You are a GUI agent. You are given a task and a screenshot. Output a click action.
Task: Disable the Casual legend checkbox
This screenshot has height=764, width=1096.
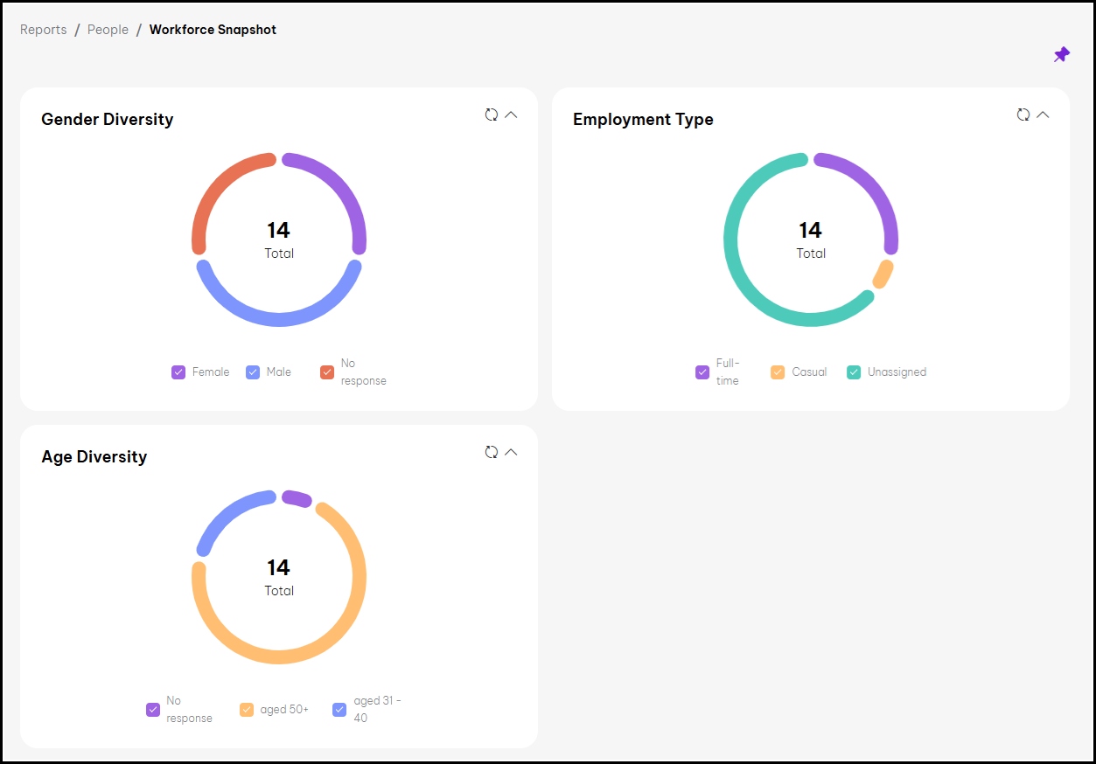click(x=778, y=372)
